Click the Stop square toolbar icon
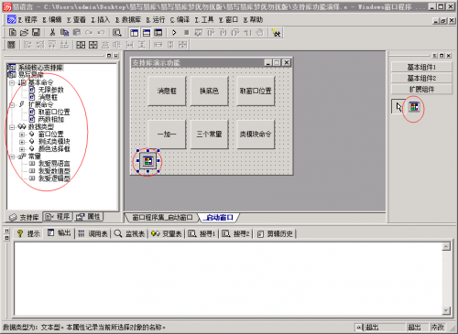Image resolution: width=458 pixels, height=334 pixels. tap(187, 32)
